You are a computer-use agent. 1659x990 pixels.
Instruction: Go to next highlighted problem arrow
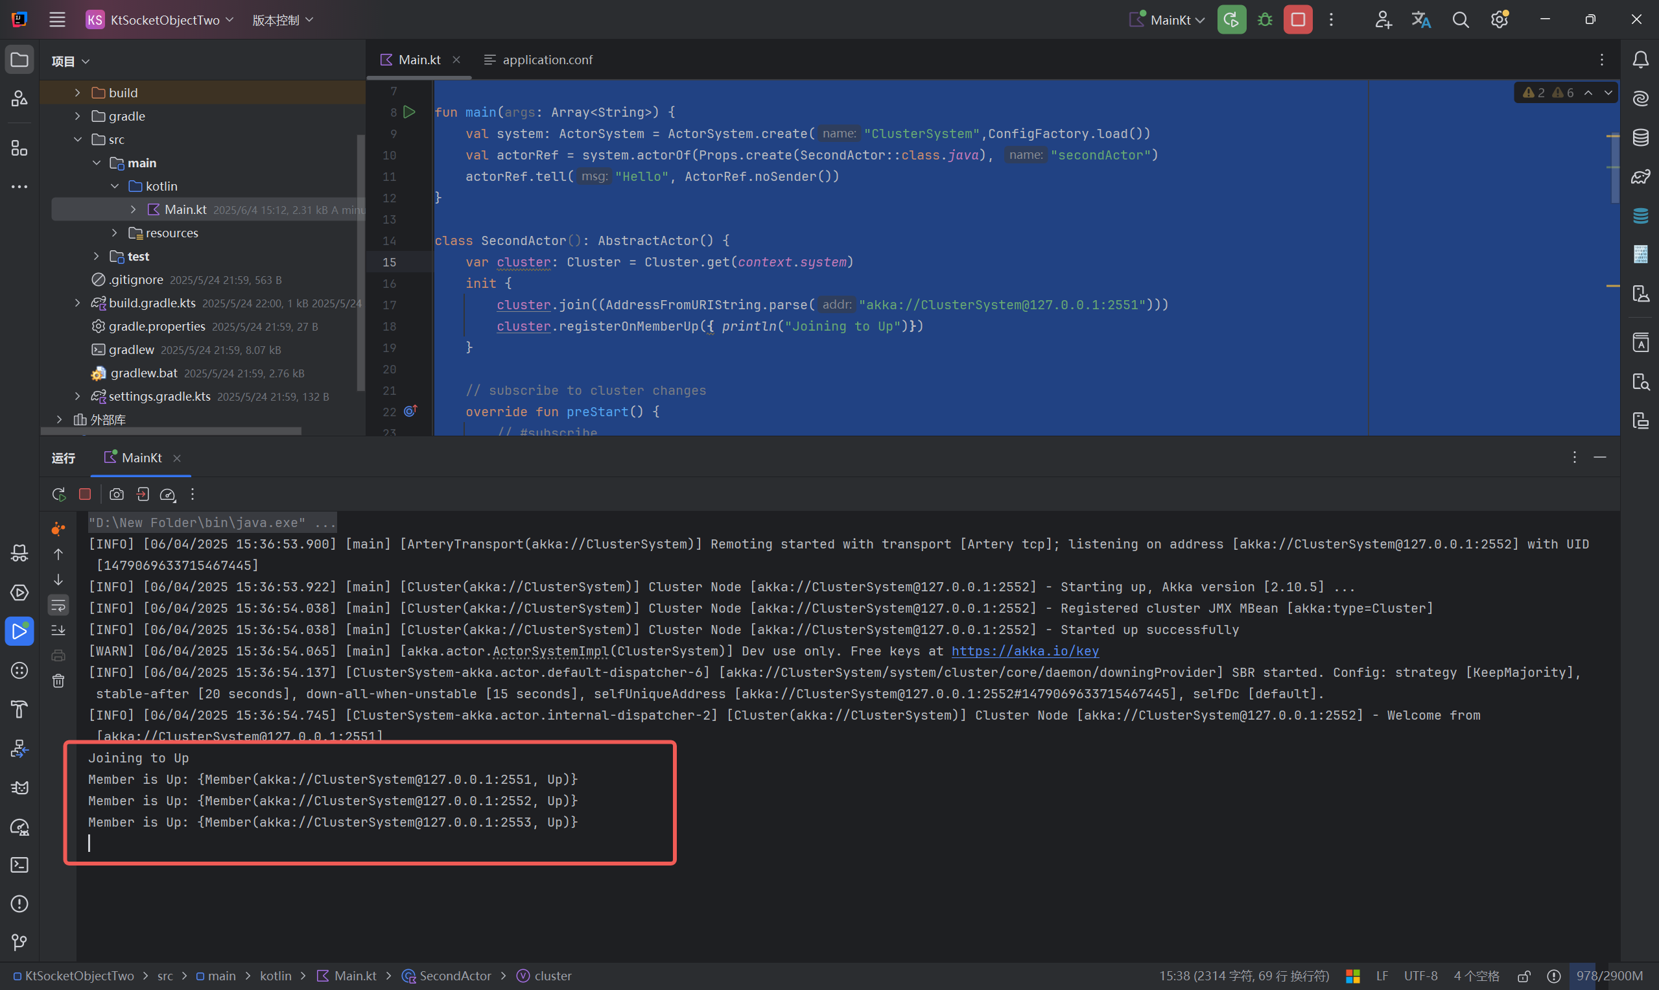(x=1608, y=93)
